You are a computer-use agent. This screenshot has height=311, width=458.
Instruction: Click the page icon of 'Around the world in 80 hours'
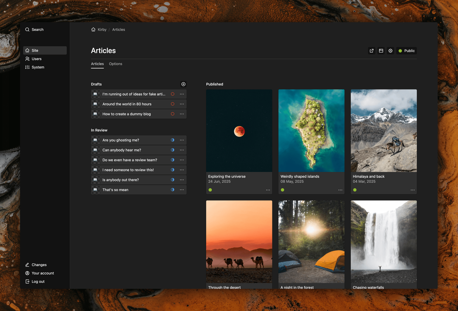(95, 104)
